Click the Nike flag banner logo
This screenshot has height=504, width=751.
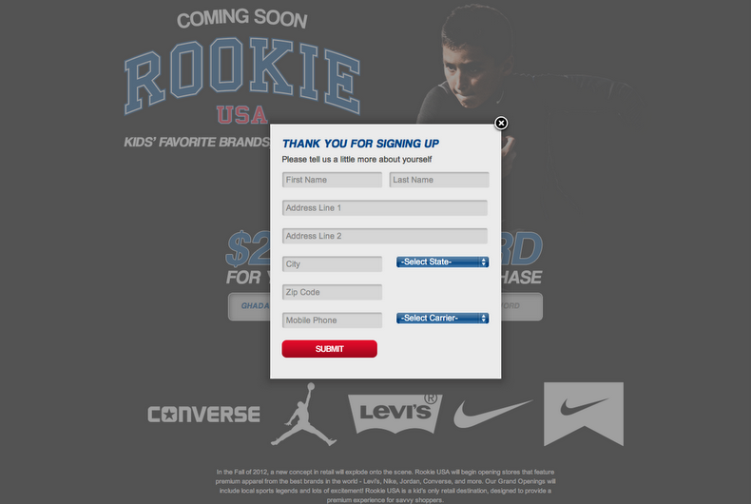pos(584,414)
